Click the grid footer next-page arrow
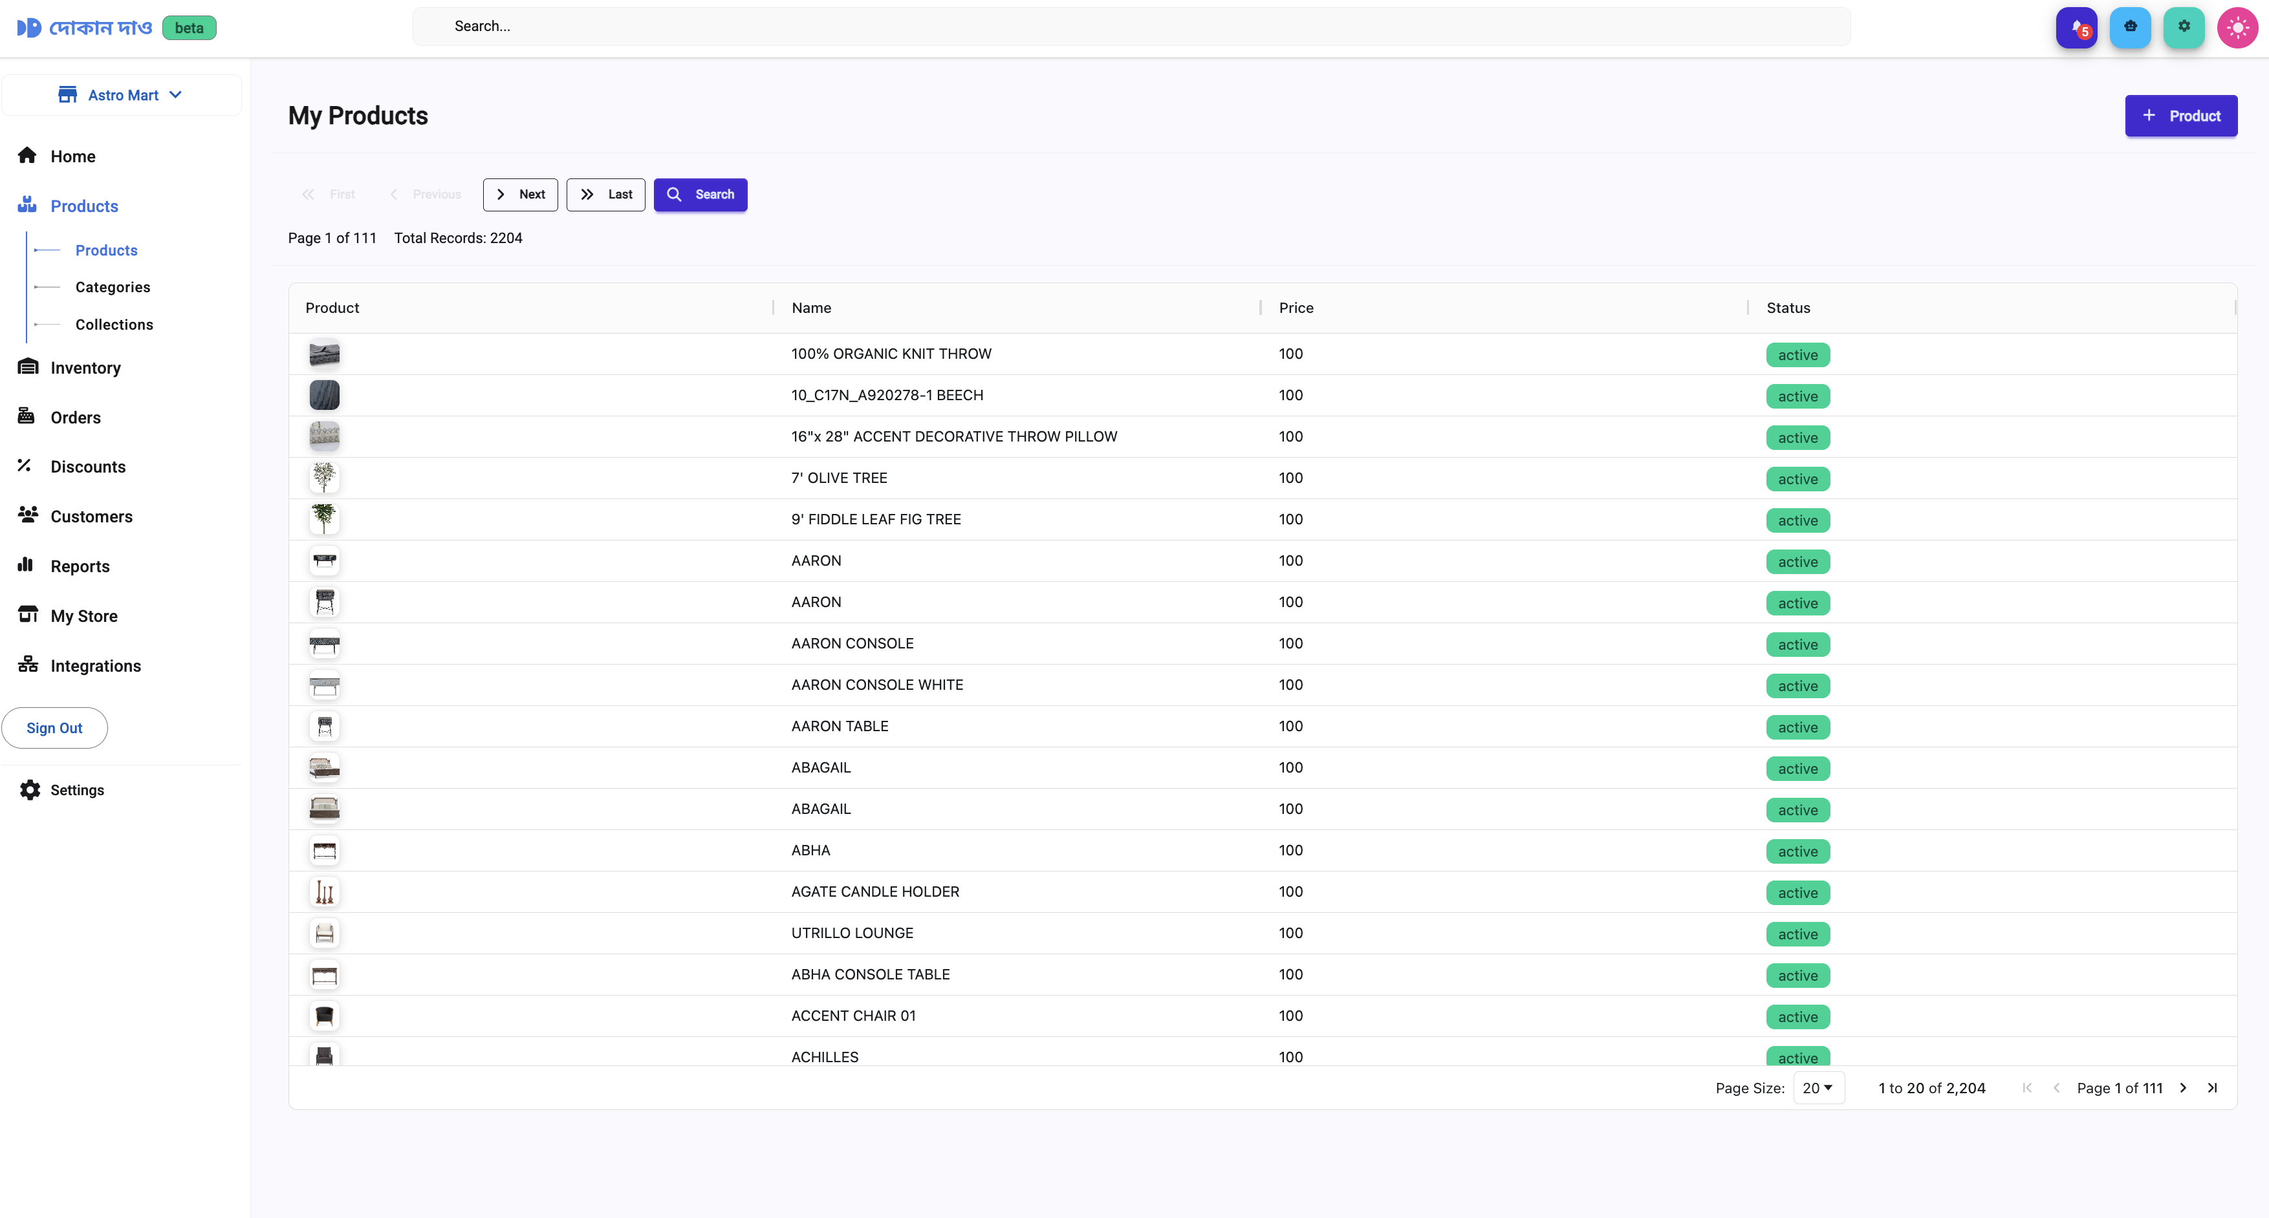Image resolution: width=2269 pixels, height=1218 pixels. click(2183, 1087)
